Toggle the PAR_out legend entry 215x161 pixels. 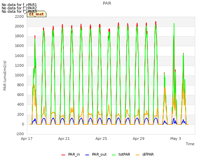tap(96, 154)
